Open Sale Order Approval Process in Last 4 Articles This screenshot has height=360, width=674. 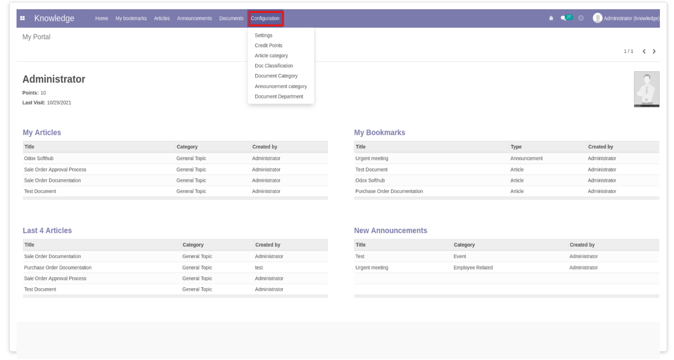tap(175, 278)
